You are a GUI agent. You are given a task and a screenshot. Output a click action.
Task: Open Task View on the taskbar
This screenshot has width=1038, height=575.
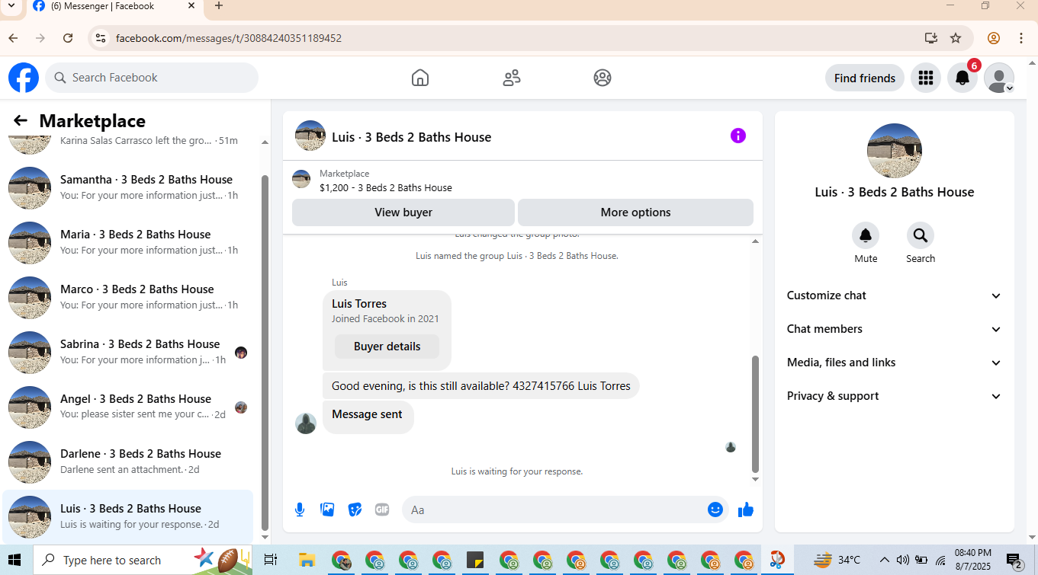point(270,561)
